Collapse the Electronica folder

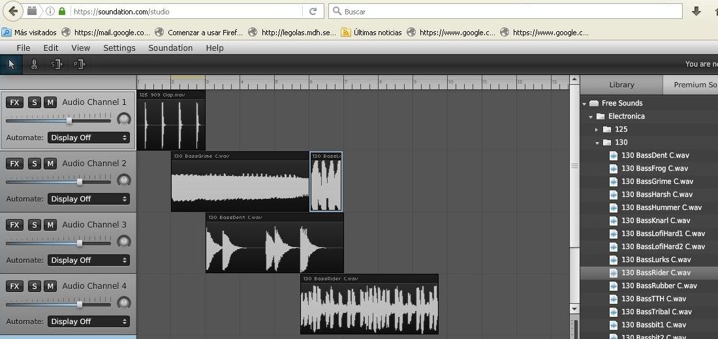click(591, 117)
